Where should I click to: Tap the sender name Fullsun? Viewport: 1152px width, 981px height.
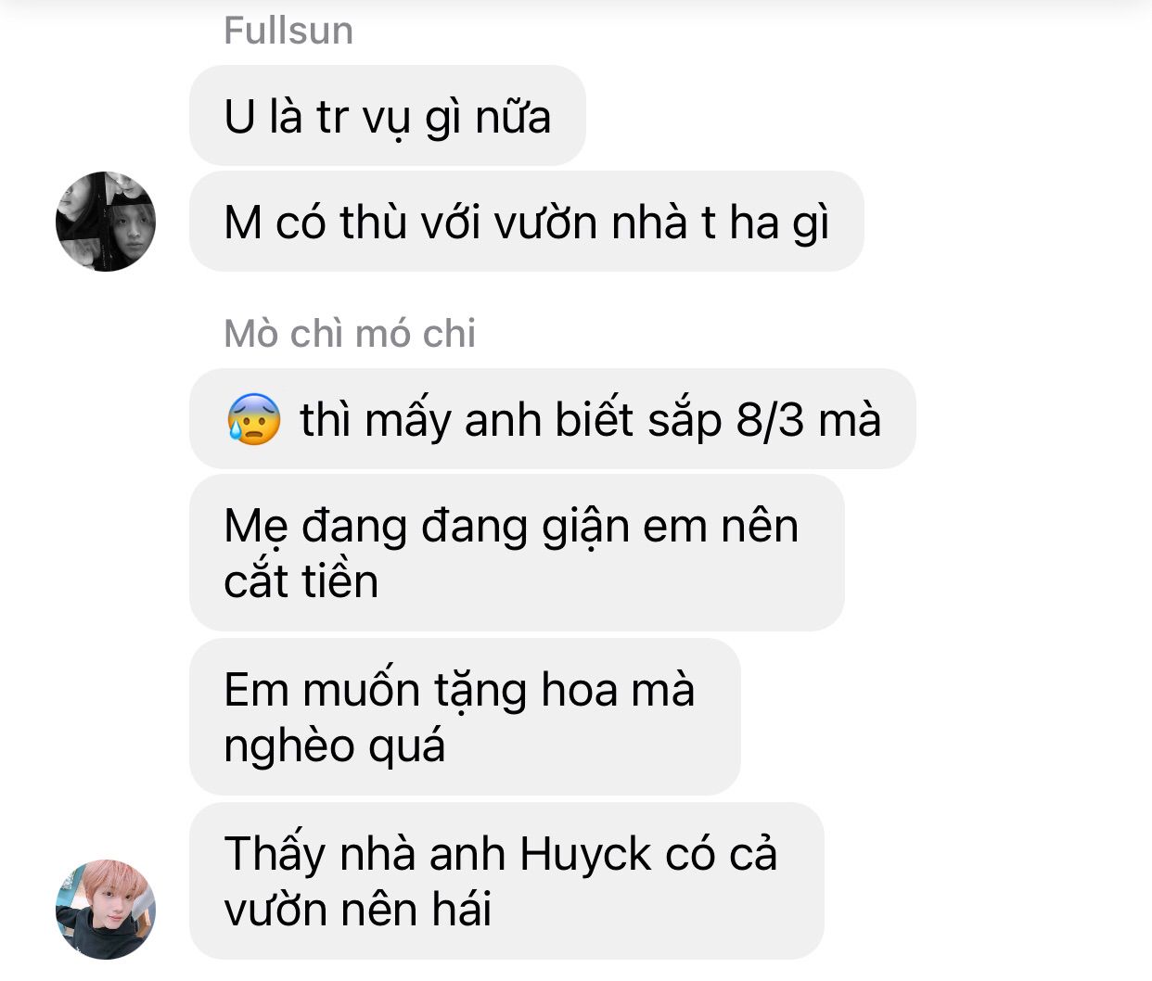(x=288, y=32)
